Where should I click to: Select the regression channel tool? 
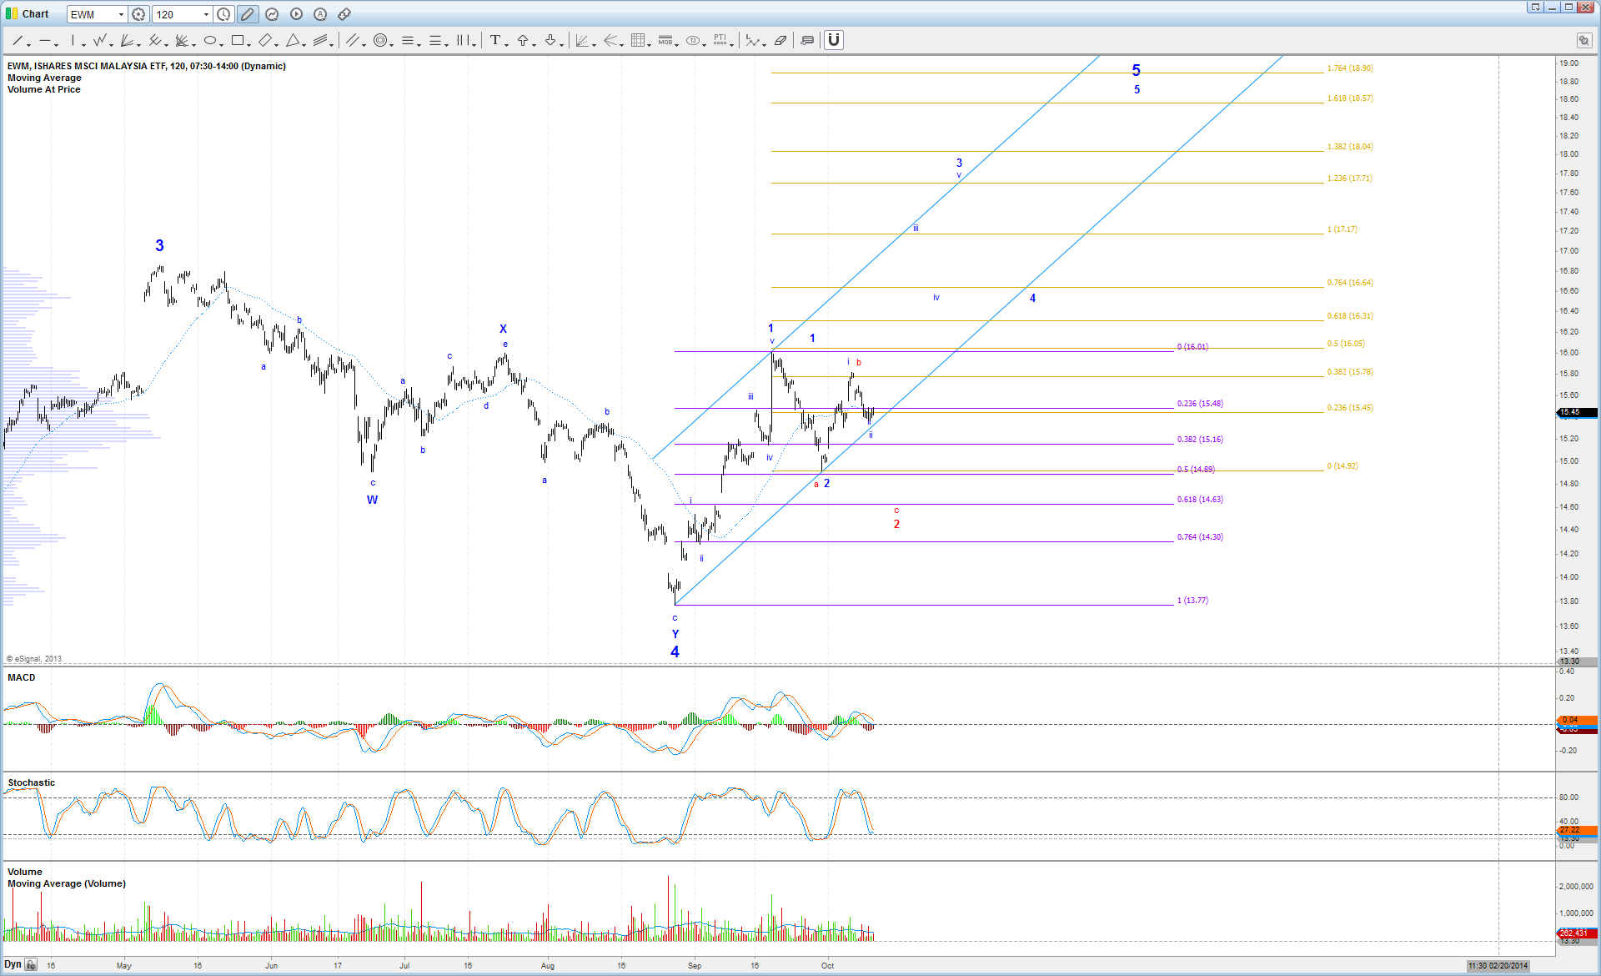coord(320,40)
